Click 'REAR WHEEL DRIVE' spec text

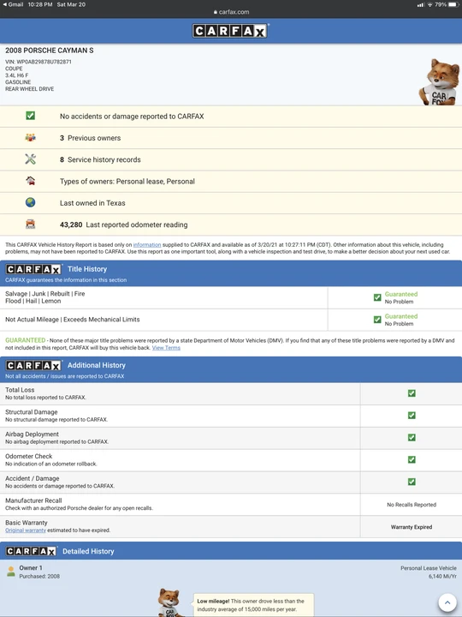29,89
